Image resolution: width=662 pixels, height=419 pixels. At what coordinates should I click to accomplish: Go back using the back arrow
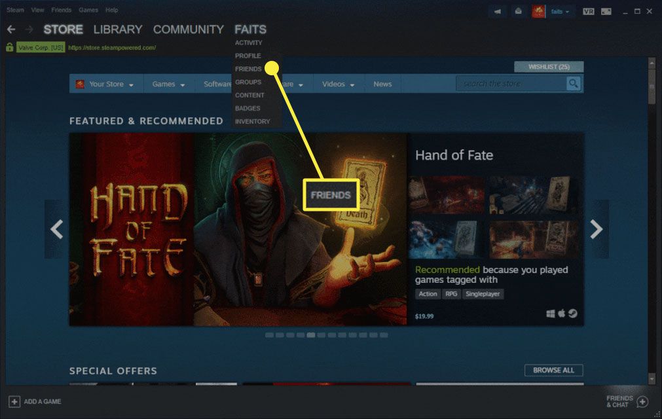click(11, 29)
